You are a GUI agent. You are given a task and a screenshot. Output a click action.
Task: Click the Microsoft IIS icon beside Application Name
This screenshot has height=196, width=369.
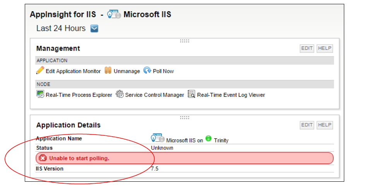(x=158, y=138)
